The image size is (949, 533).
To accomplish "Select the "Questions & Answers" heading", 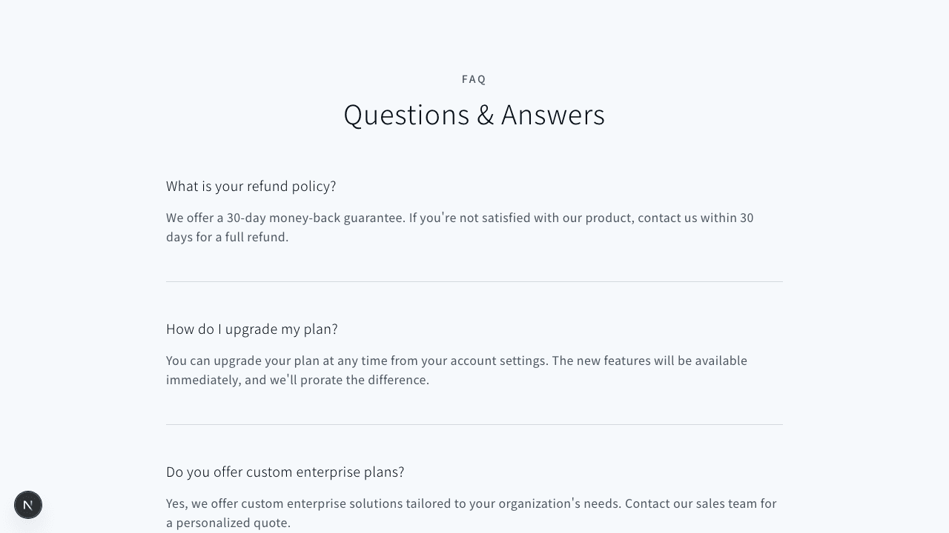I will coord(474,115).
